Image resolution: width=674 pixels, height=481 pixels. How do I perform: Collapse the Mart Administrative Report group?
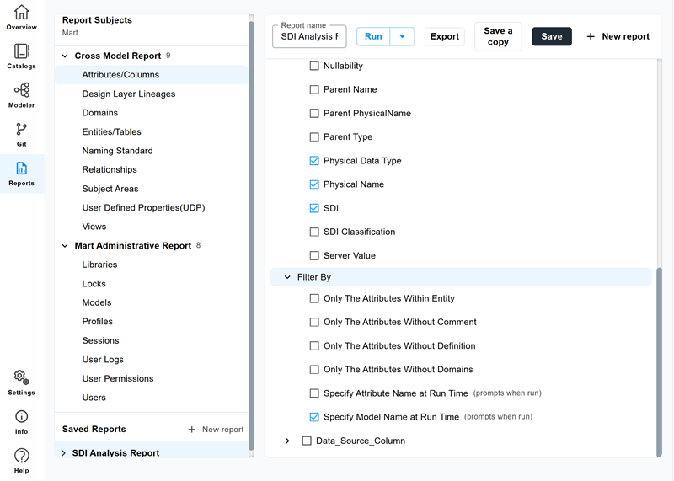[65, 246]
